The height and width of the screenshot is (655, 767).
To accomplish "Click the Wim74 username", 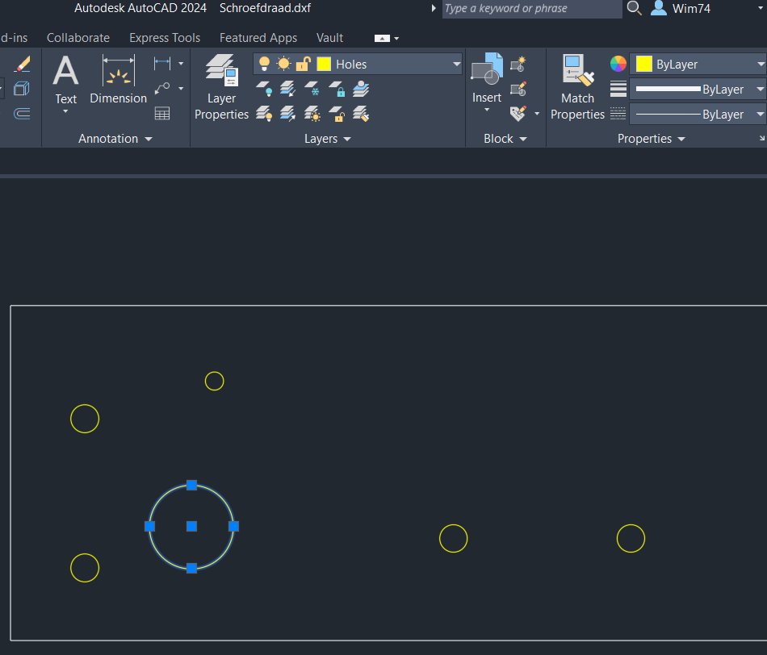I will point(691,8).
